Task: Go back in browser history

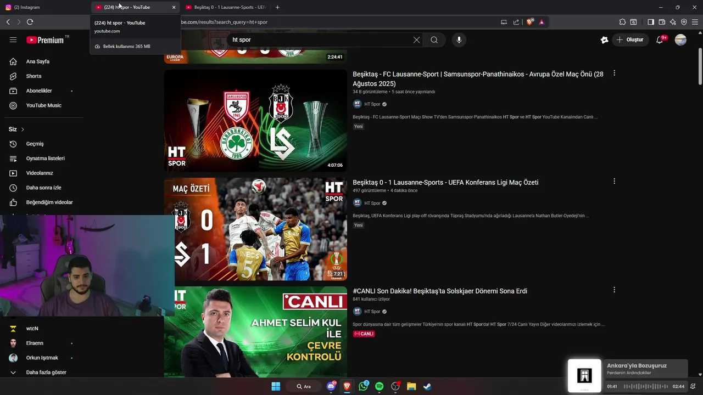Action: pyautogui.click(x=8, y=22)
